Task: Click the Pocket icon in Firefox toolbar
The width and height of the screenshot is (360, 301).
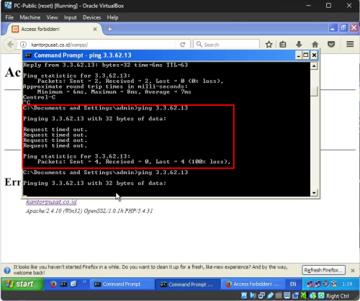Action: [x=331, y=45]
